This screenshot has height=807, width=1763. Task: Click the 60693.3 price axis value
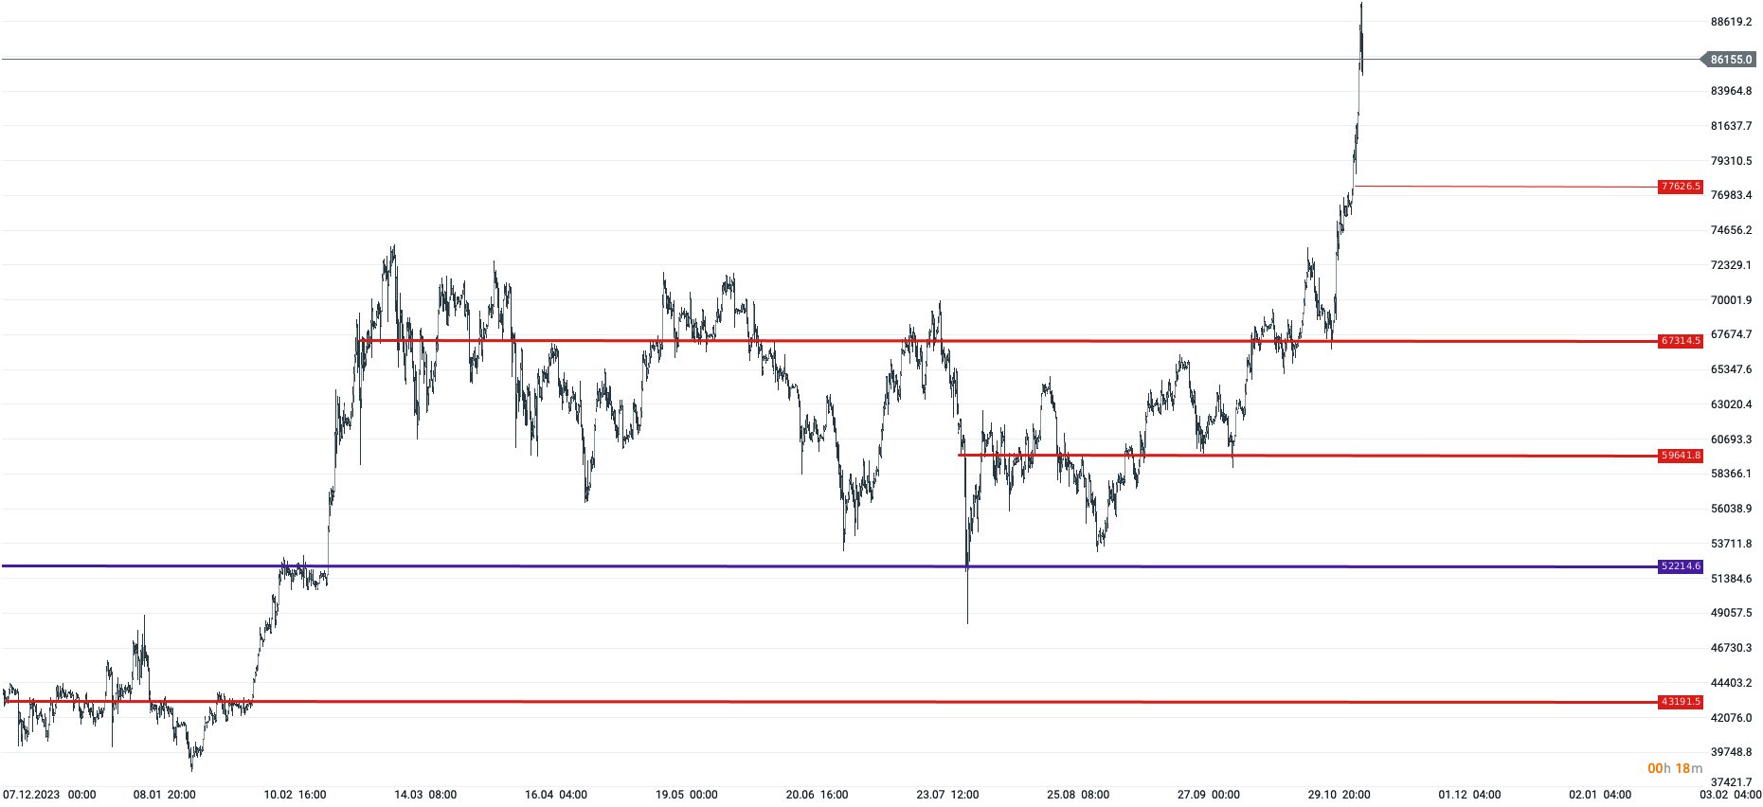pyautogui.click(x=1731, y=439)
